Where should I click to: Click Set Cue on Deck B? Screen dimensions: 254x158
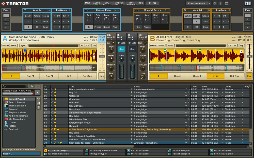[235, 76]
